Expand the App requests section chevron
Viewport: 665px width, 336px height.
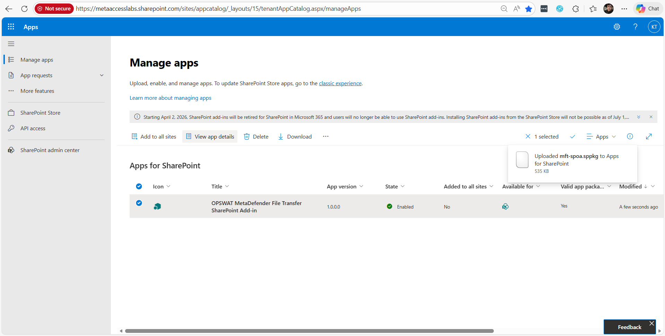[x=102, y=75]
